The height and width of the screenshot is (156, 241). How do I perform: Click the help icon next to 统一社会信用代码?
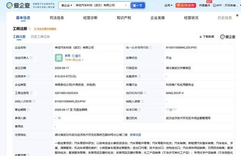coord(151,47)
